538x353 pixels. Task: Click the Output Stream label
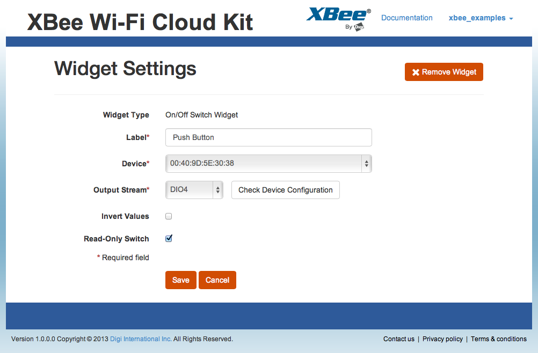click(121, 190)
